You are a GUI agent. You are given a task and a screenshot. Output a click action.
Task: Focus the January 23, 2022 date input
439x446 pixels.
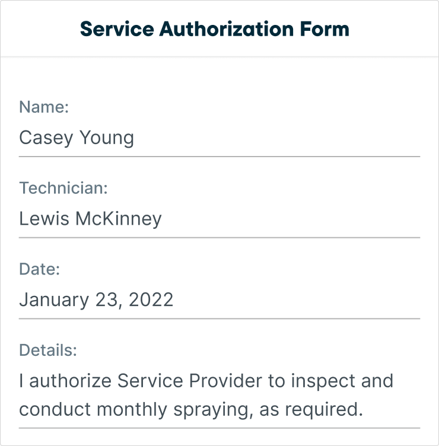[x=220, y=300]
